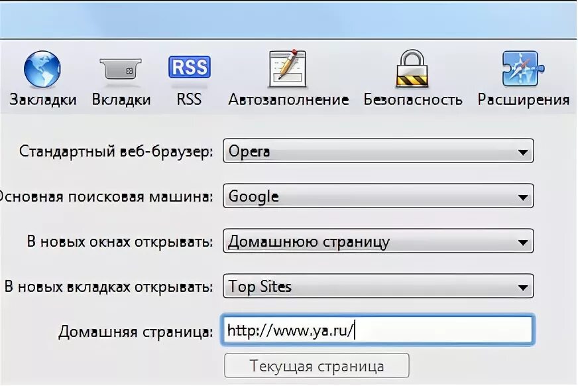Click the Текущая страница button
Image resolution: width=578 pixels, height=386 pixels.
coord(317,365)
